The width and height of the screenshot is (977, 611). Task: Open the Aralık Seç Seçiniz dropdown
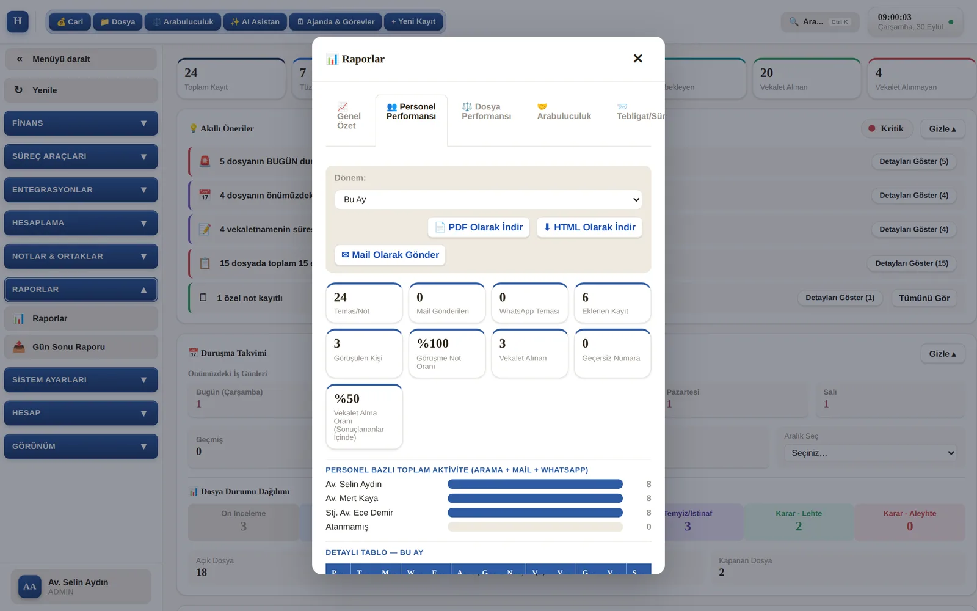click(871, 453)
